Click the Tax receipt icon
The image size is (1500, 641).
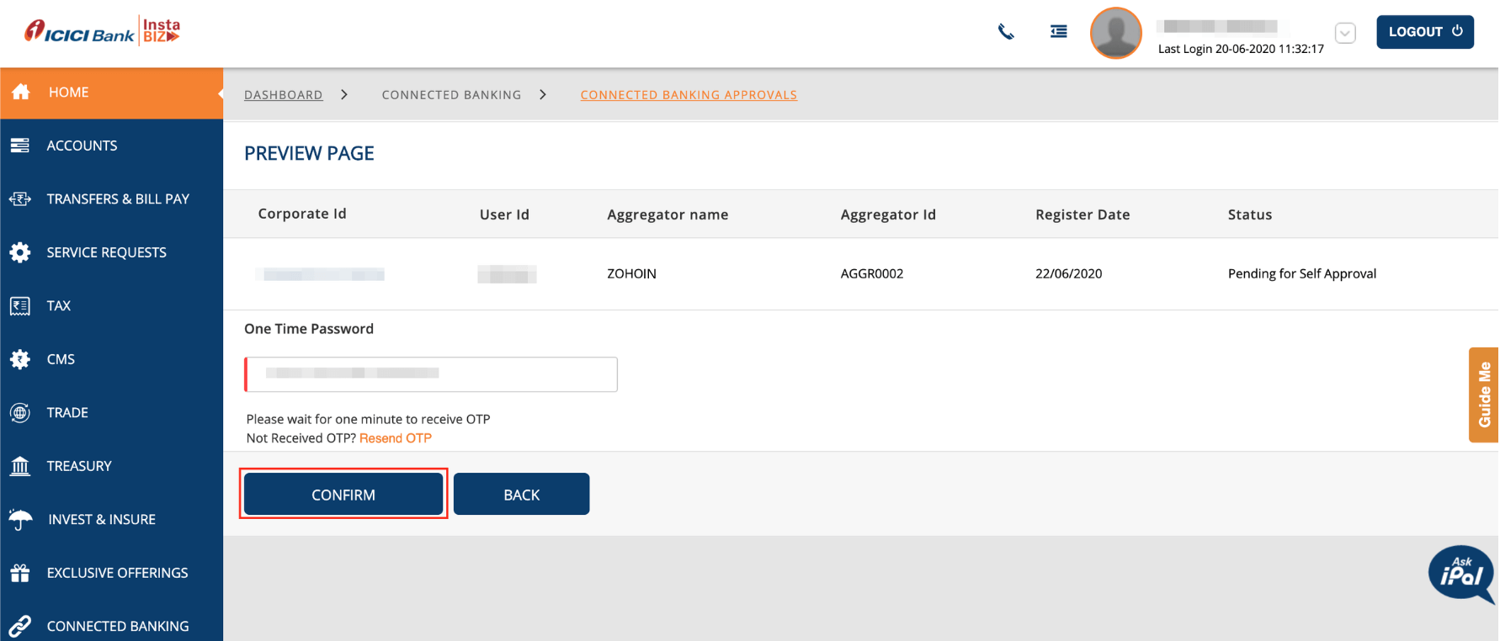click(x=20, y=306)
